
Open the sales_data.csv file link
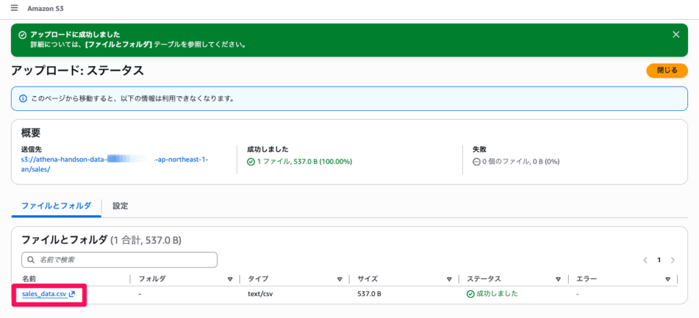(44, 294)
